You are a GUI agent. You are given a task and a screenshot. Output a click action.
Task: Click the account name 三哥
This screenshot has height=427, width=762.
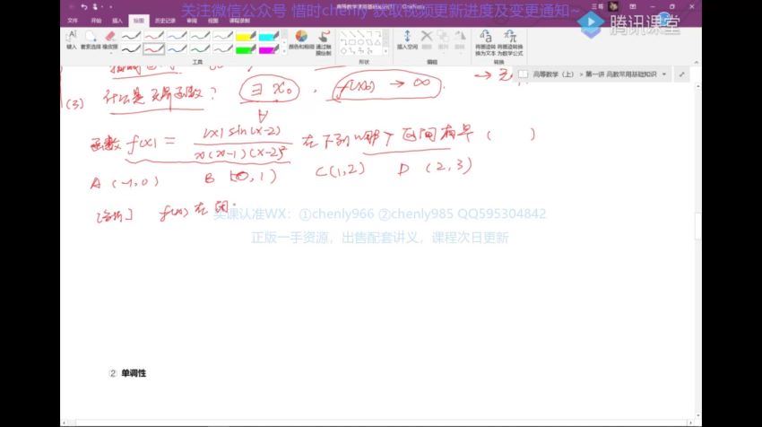pyautogui.click(x=597, y=7)
